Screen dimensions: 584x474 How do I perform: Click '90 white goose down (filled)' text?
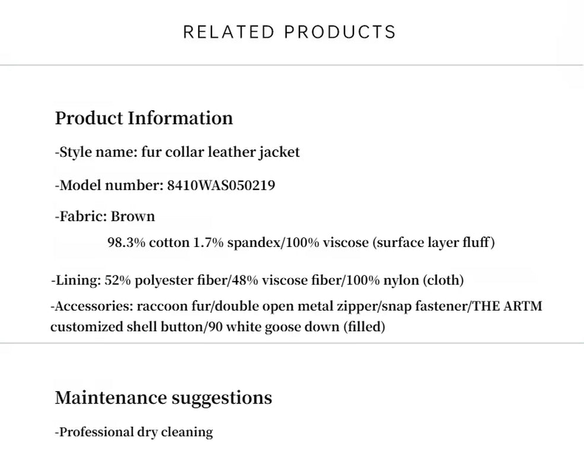tap(294, 327)
